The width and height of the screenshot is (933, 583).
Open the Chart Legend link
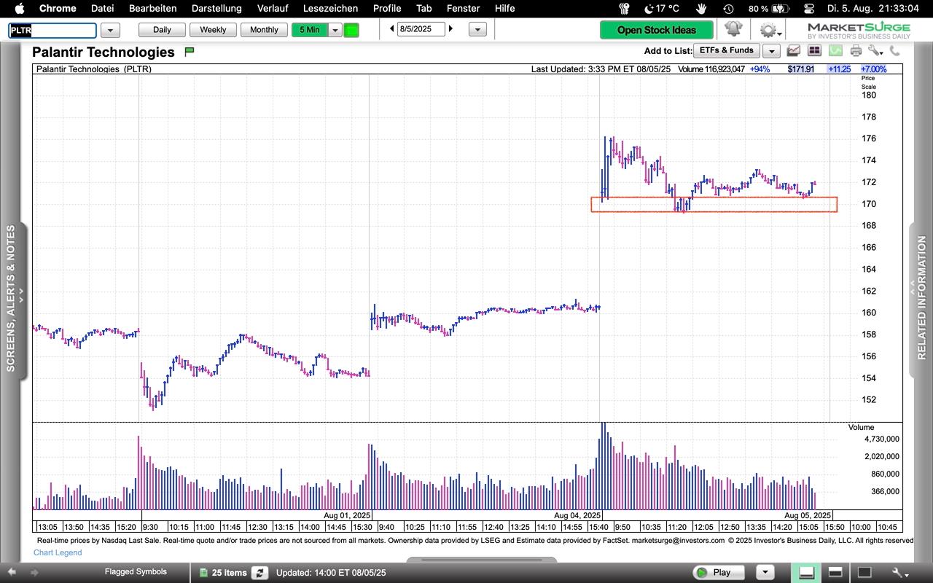coord(58,552)
